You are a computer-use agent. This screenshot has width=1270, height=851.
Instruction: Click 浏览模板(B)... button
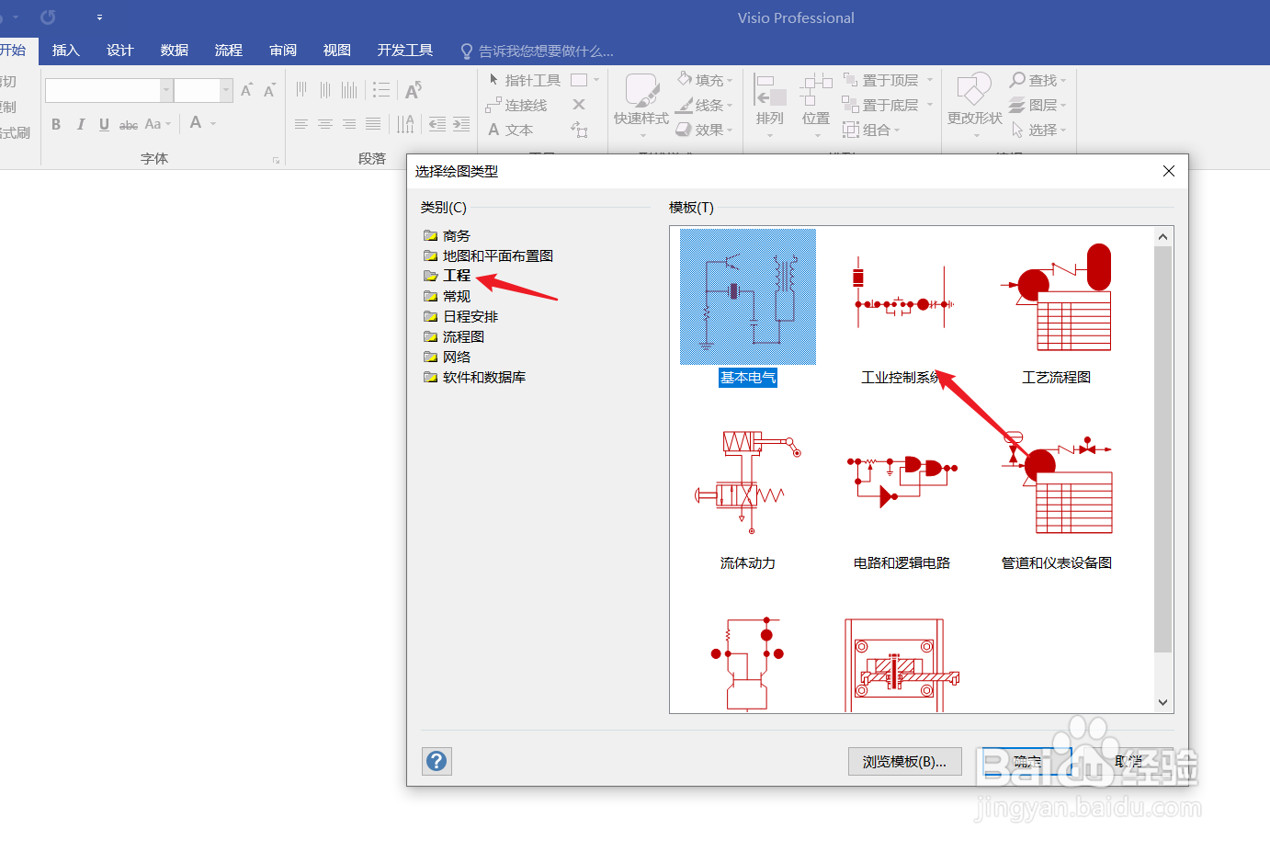click(x=904, y=762)
